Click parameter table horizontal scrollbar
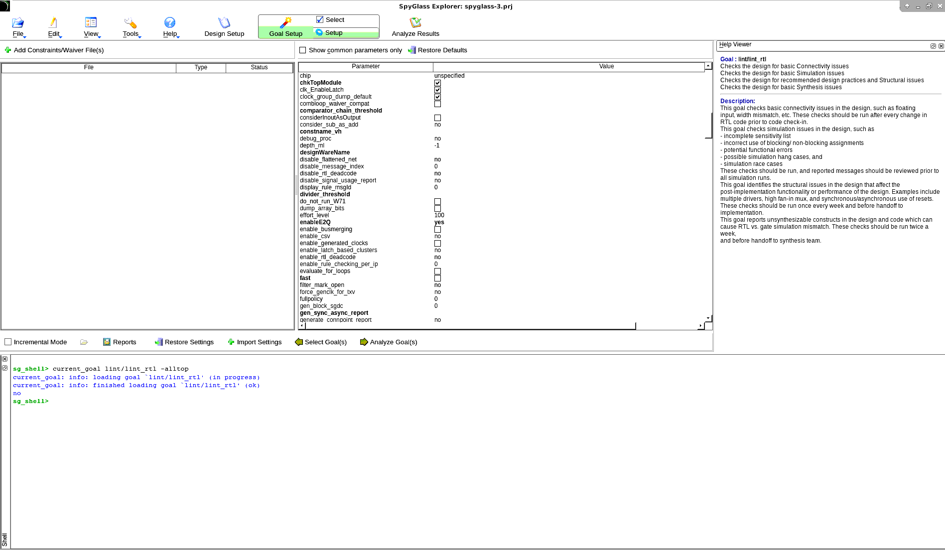This screenshot has width=945, height=556. tap(470, 326)
